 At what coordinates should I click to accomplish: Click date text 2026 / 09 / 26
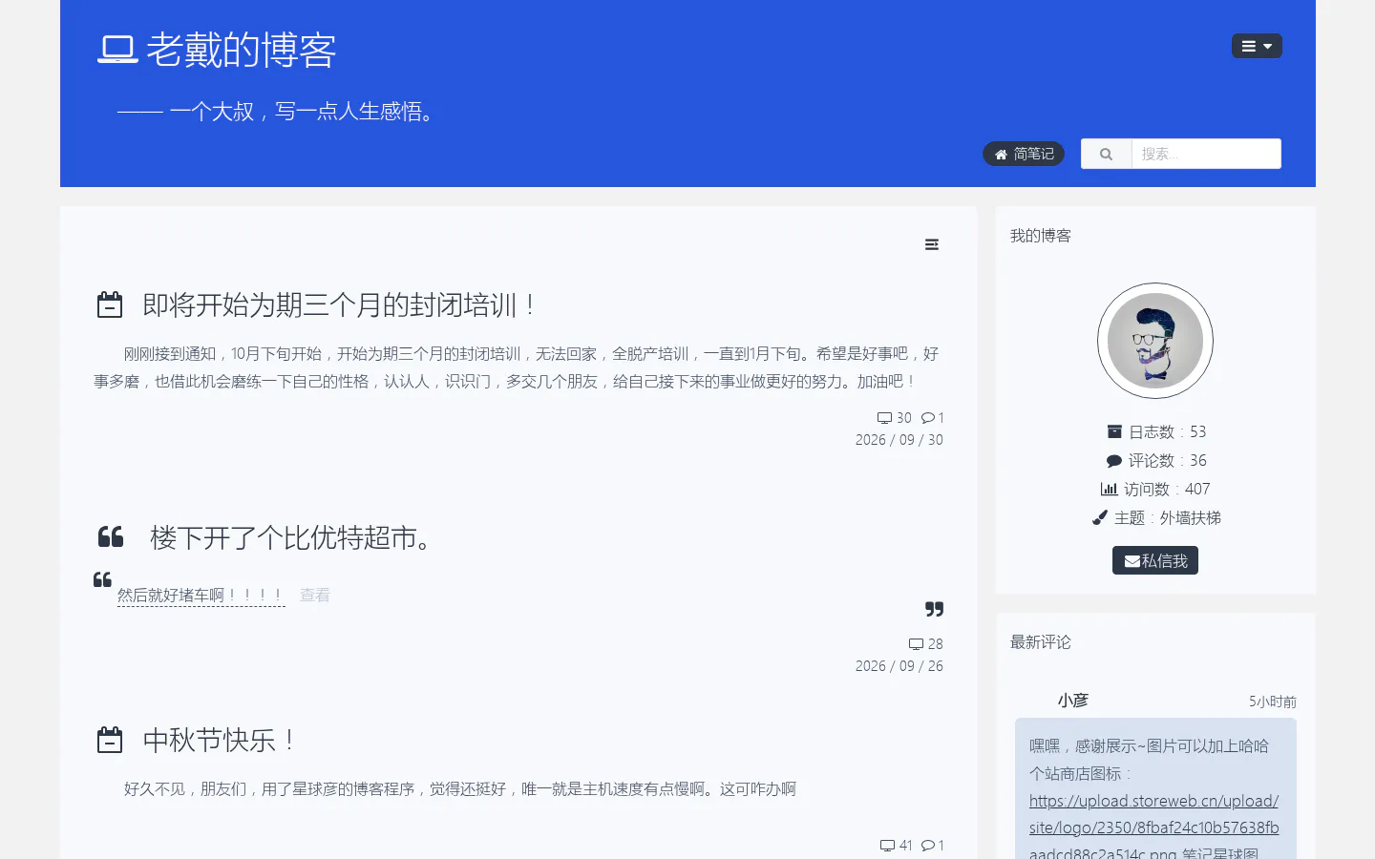(x=899, y=666)
